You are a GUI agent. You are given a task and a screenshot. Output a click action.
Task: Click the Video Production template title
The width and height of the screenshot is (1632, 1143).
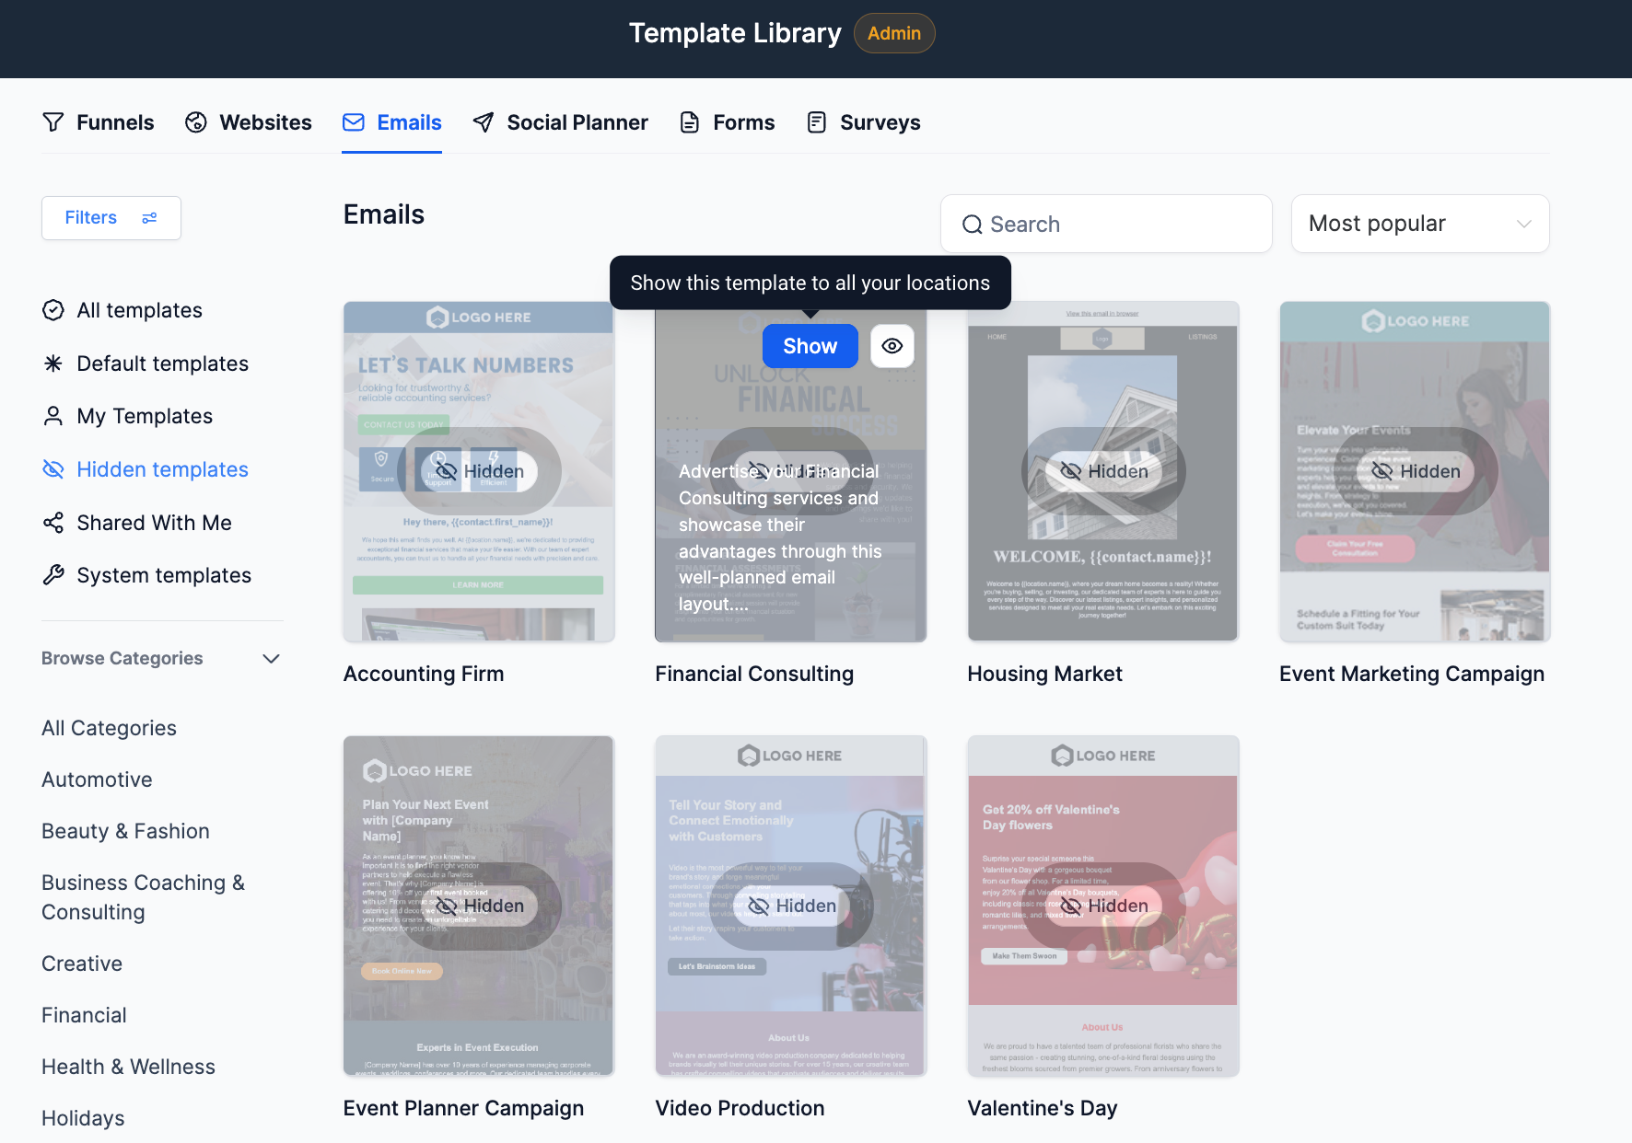(x=740, y=1108)
